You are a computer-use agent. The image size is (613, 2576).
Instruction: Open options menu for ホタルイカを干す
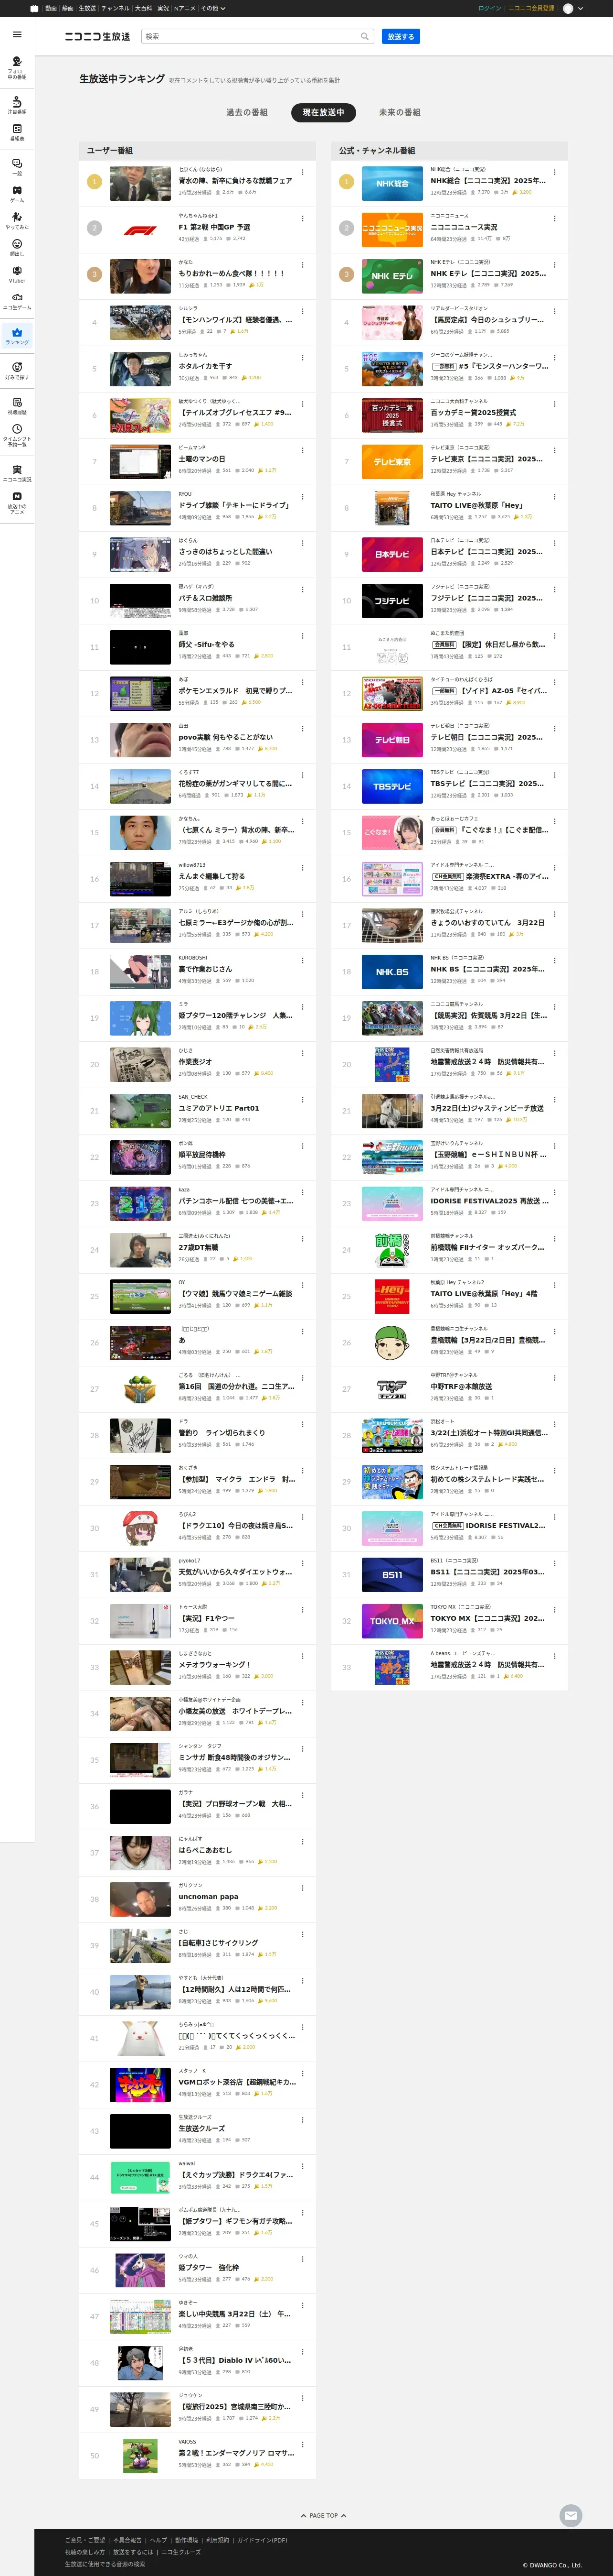(303, 357)
